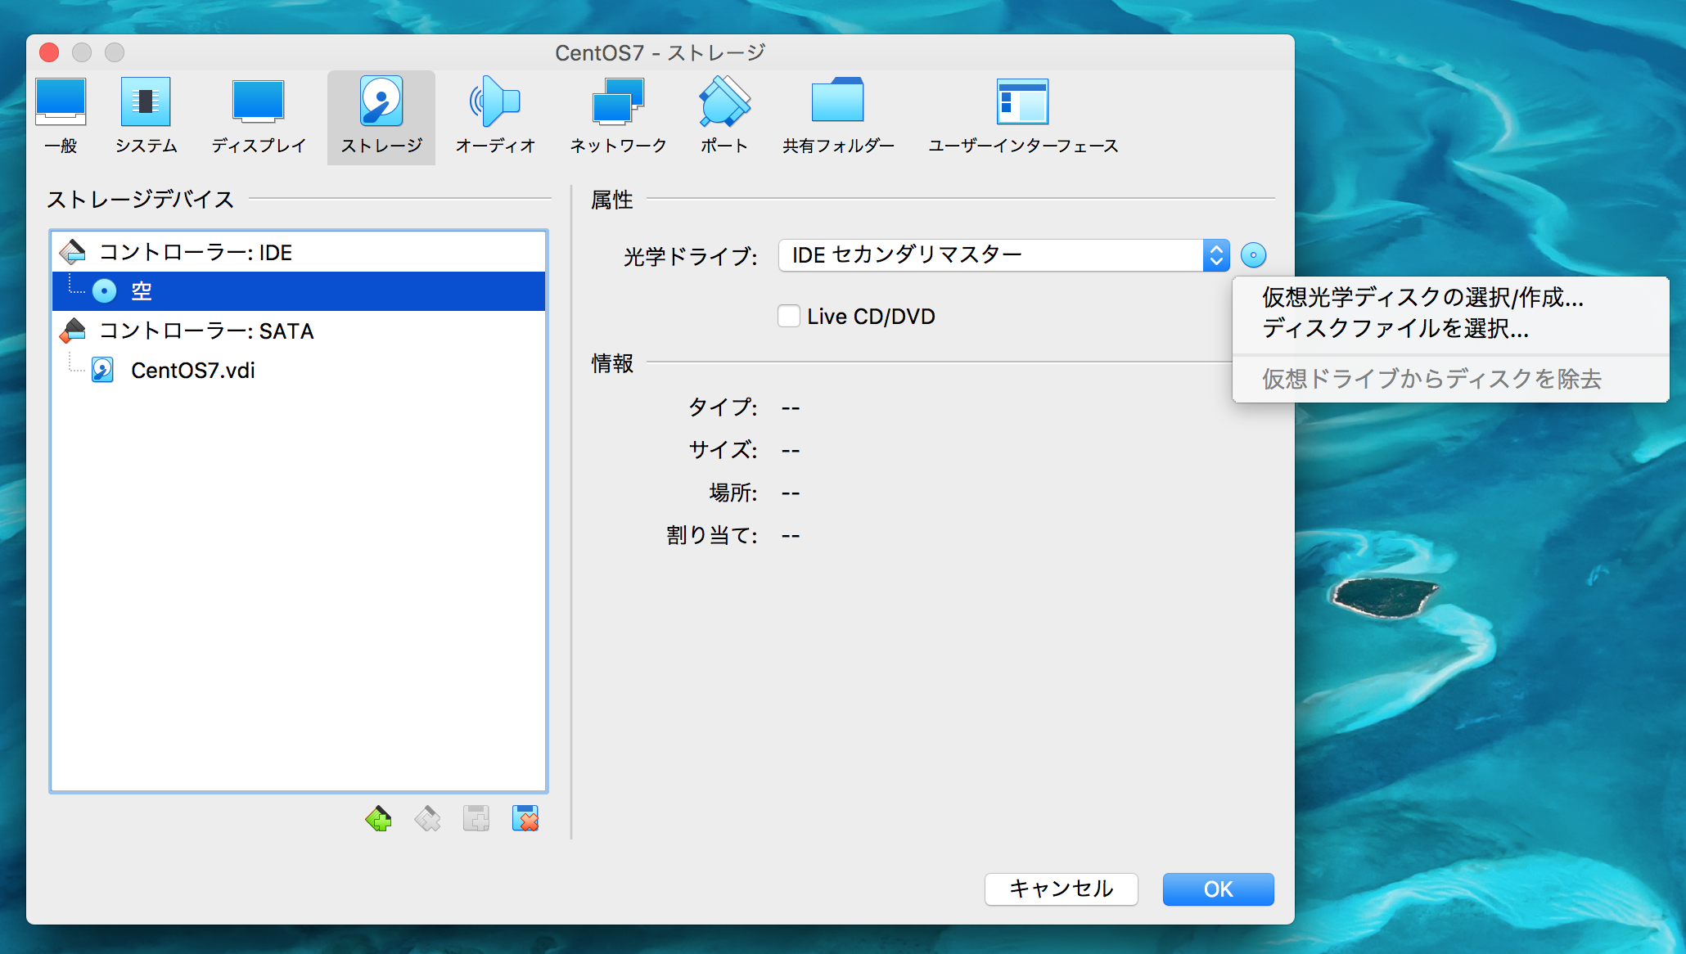
Task: Click the add storage controller icon
Action: point(378,818)
